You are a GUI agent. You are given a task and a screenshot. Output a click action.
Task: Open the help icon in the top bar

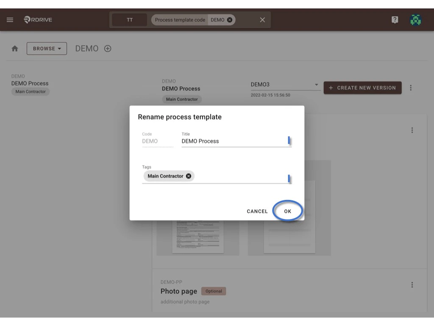tap(395, 20)
